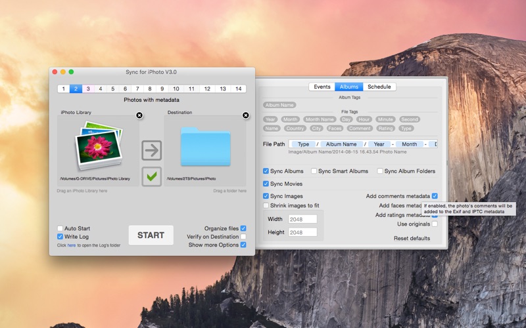Viewport: 526px width, 328px height.
Task: Enable Shrink images to fit checkbox
Action: 266,205
